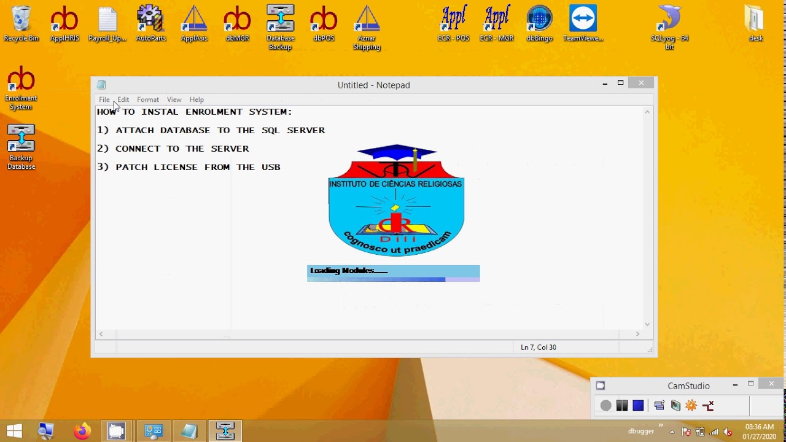Image resolution: width=786 pixels, height=442 pixels.
Task: Expand the dbugger toolbar chevron
Action: click(661, 425)
